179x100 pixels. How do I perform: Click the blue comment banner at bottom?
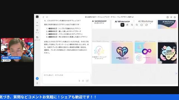89,97
